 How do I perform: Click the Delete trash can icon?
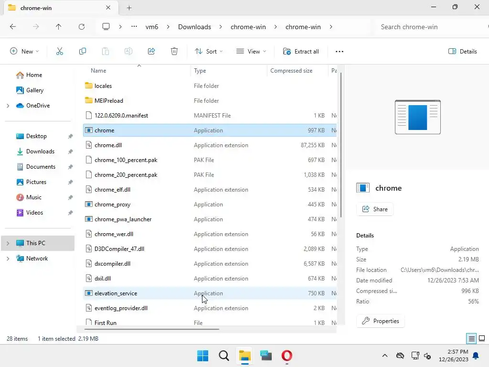174,52
